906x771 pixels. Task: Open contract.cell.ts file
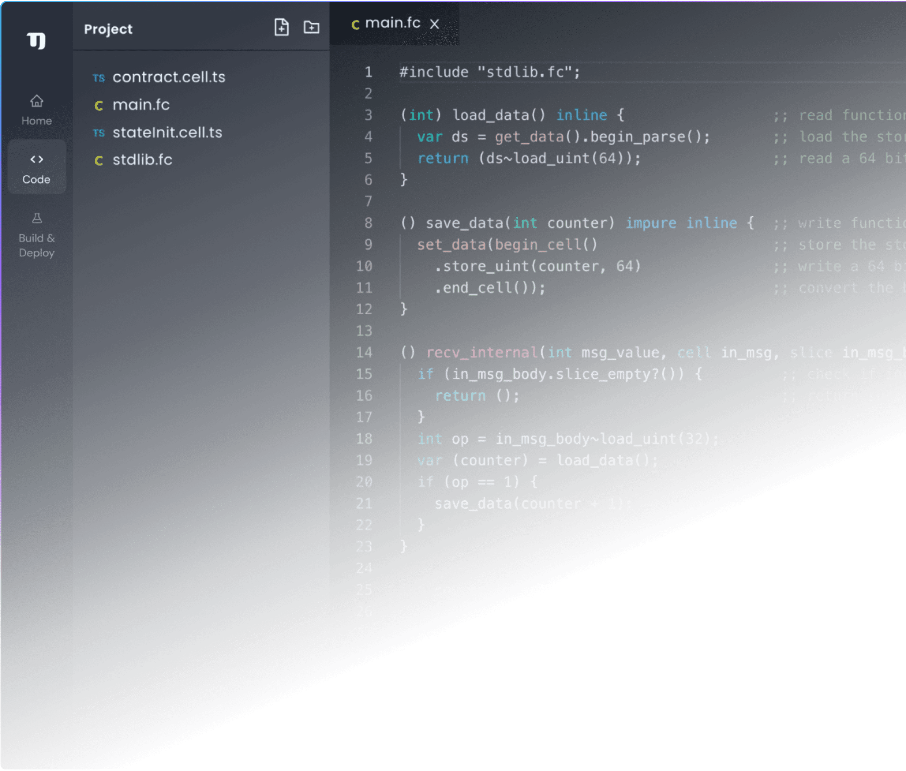(169, 77)
